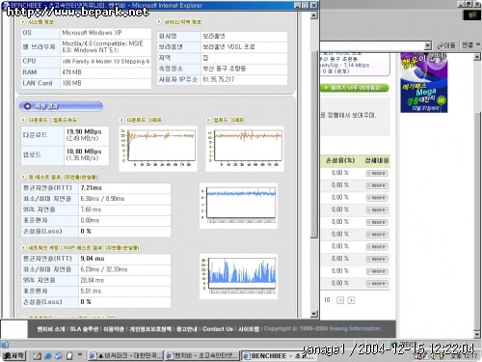Open the VoIP test blue spike graph
482x362 pixels.
238,276
